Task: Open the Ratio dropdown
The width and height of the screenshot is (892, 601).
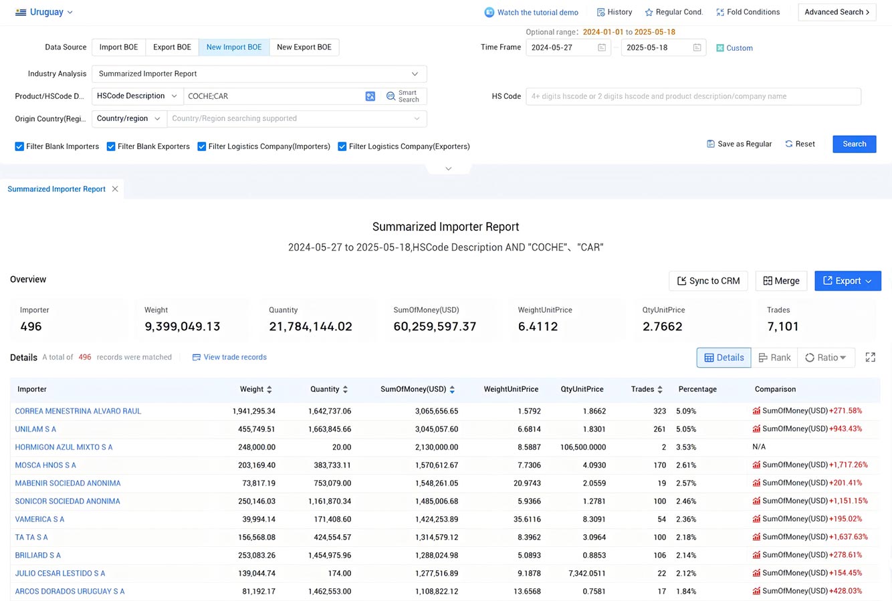Action: point(826,358)
